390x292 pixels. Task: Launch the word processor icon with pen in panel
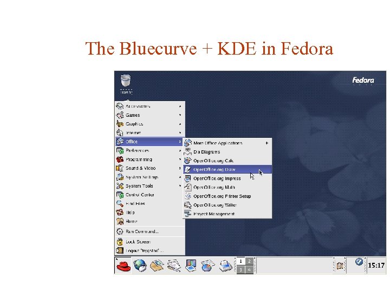point(174,266)
